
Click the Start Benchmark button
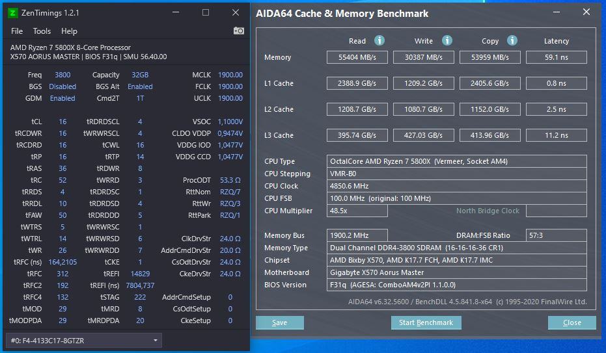pyautogui.click(x=426, y=322)
